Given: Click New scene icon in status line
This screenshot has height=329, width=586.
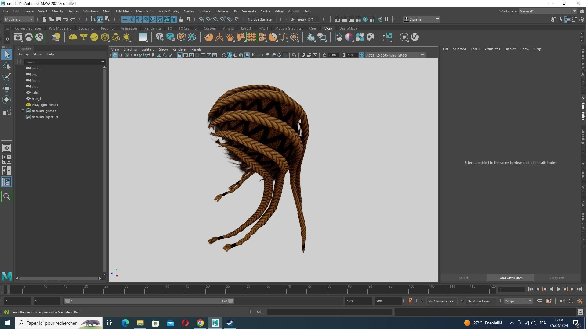Looking at the screenshot, I should click(x=44, y=19).
